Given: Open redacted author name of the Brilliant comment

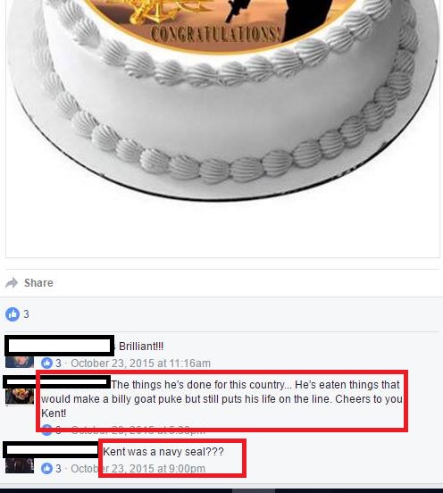Looking at the screenshot, I should pos(60,346).
